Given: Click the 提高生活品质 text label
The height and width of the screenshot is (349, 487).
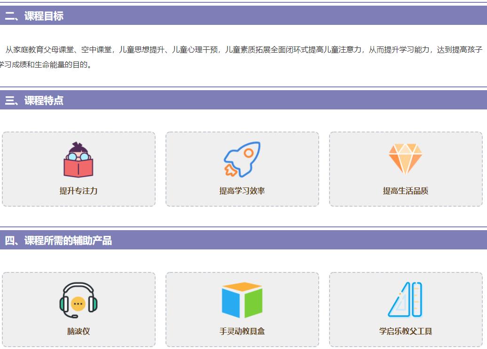Looking at the screenshot, I should 406,191.
